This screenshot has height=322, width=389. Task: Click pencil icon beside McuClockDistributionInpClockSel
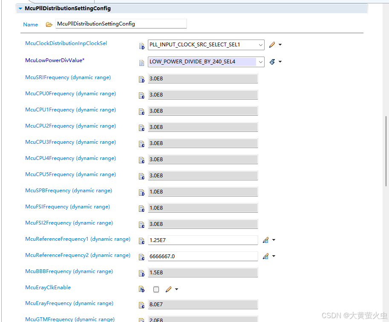272,45
